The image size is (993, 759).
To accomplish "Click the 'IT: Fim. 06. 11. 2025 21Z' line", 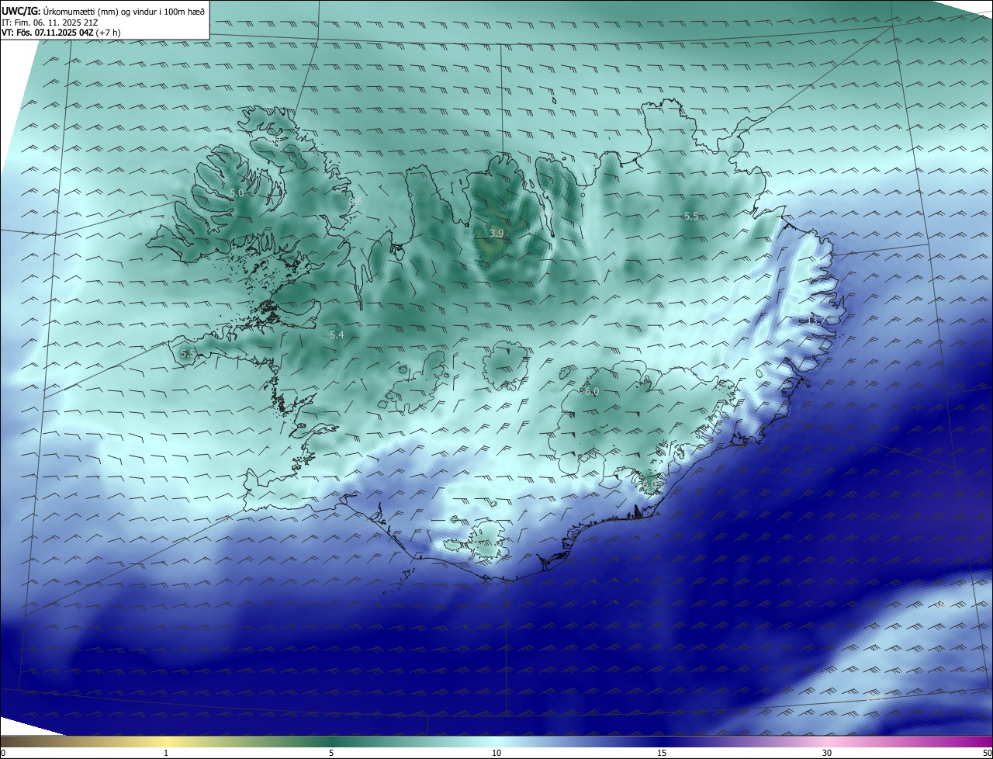I will (51, 23).
